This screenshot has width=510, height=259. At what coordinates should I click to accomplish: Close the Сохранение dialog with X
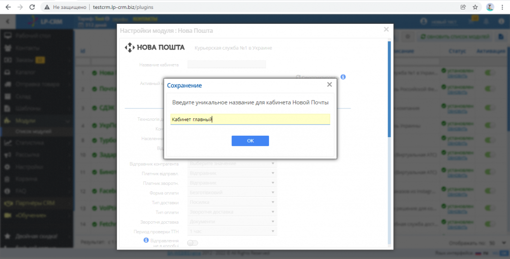pos(330,85)
